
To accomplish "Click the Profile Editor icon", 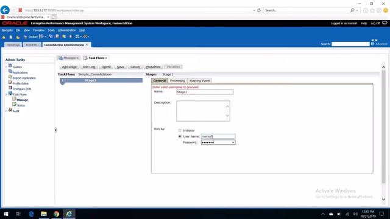I will (x=10, y=83).
